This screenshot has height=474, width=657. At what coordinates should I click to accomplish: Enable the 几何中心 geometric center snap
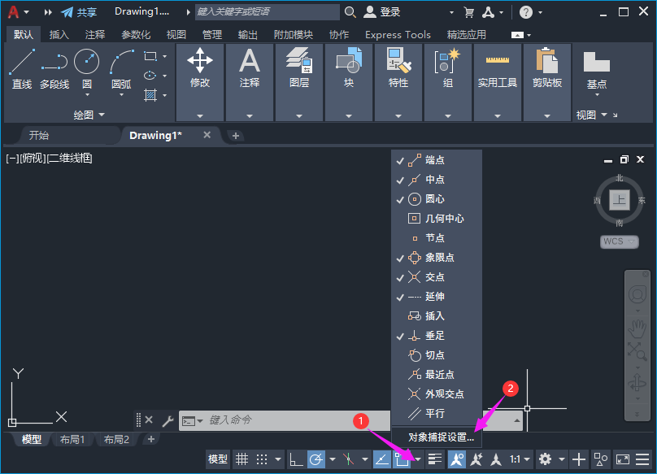(x=437, y=219)
